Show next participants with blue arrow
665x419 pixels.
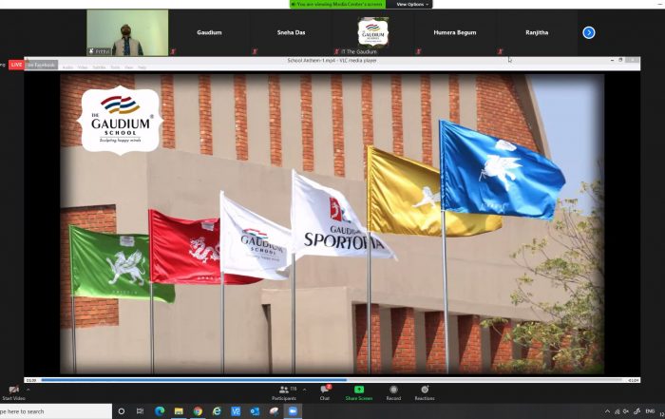[x=589, y=32]
